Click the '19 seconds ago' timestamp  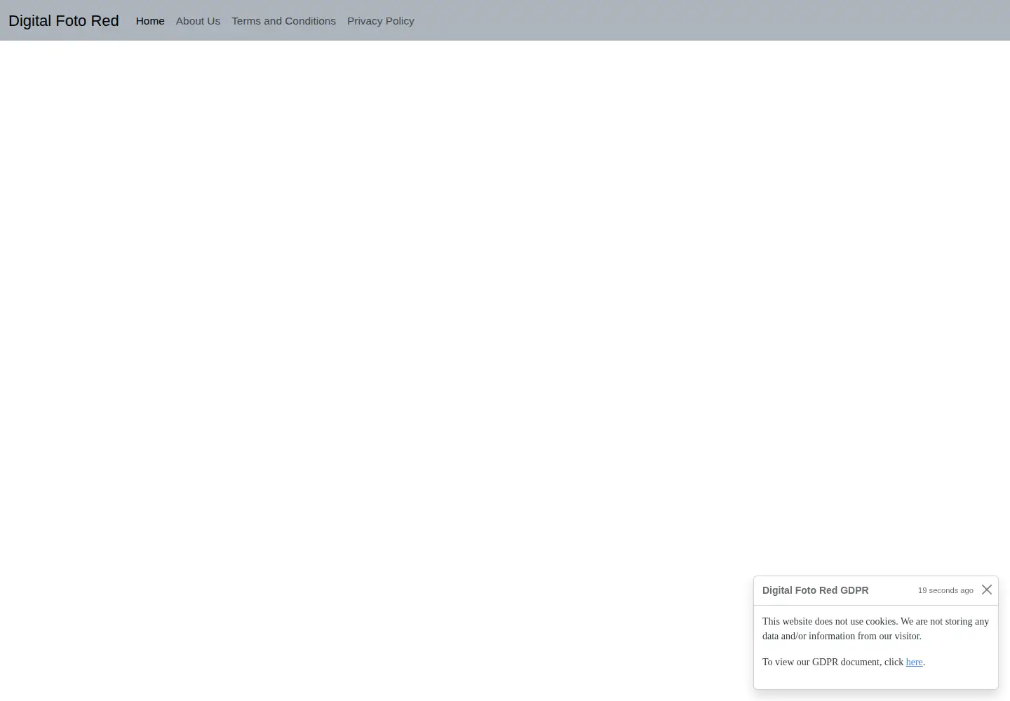point(945,590)
